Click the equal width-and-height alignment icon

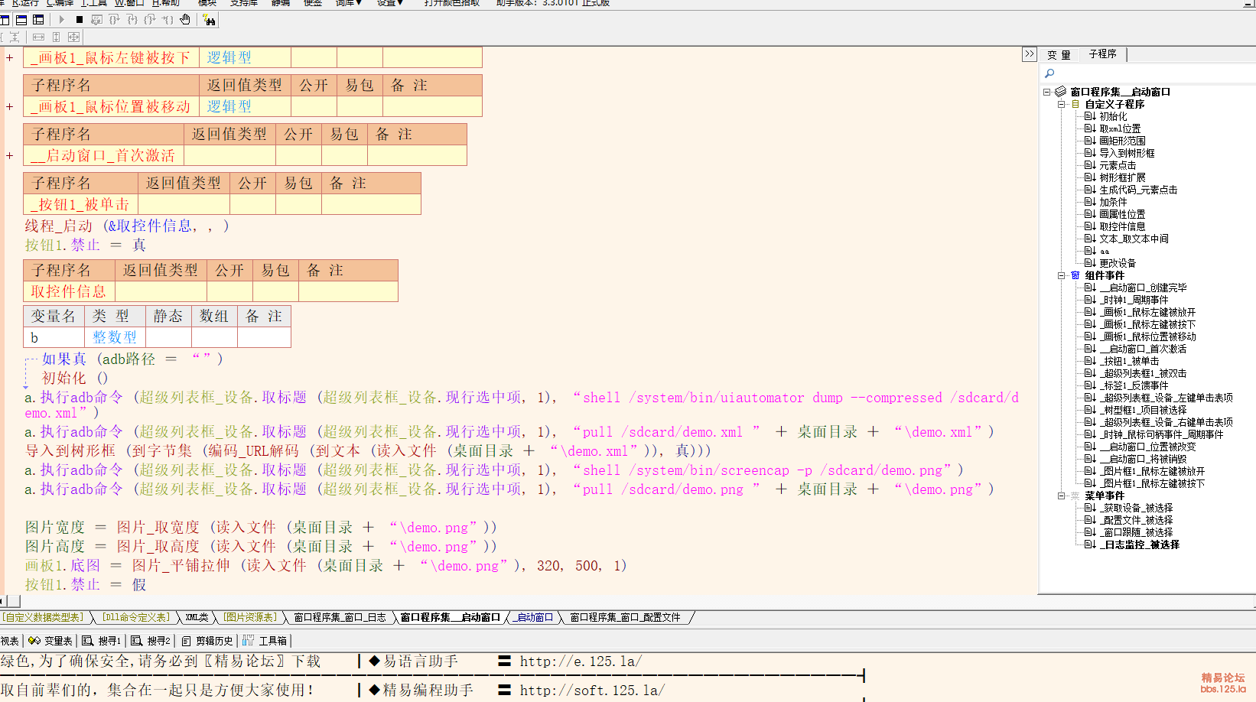(x=73, y=37)
